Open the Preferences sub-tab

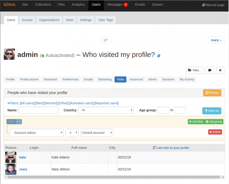pos(70,79)
